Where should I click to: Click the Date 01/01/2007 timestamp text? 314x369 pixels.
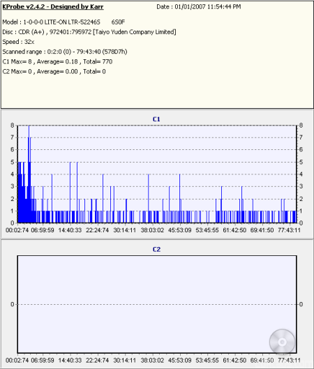point(199,7)
